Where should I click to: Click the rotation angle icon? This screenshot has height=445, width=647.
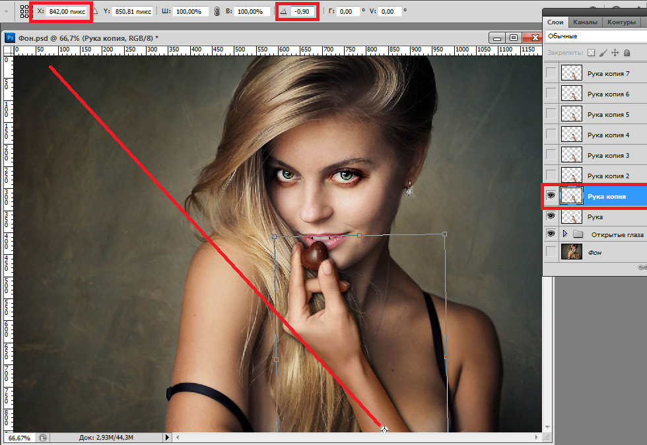pos(283,12)
